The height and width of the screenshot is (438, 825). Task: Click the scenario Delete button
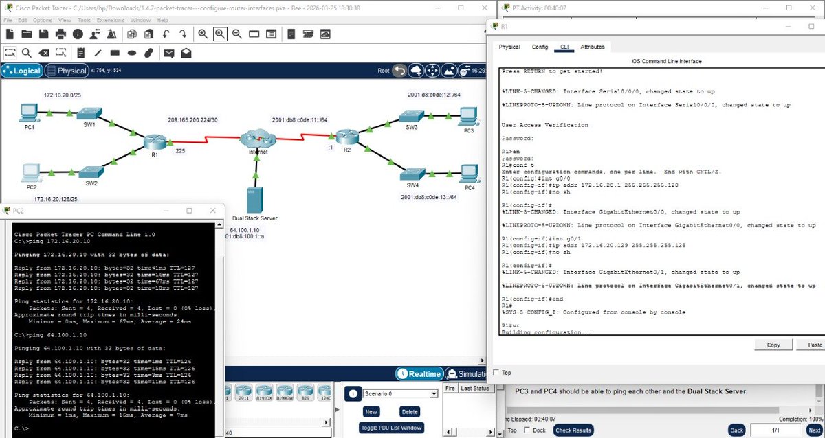coord(410,412)
